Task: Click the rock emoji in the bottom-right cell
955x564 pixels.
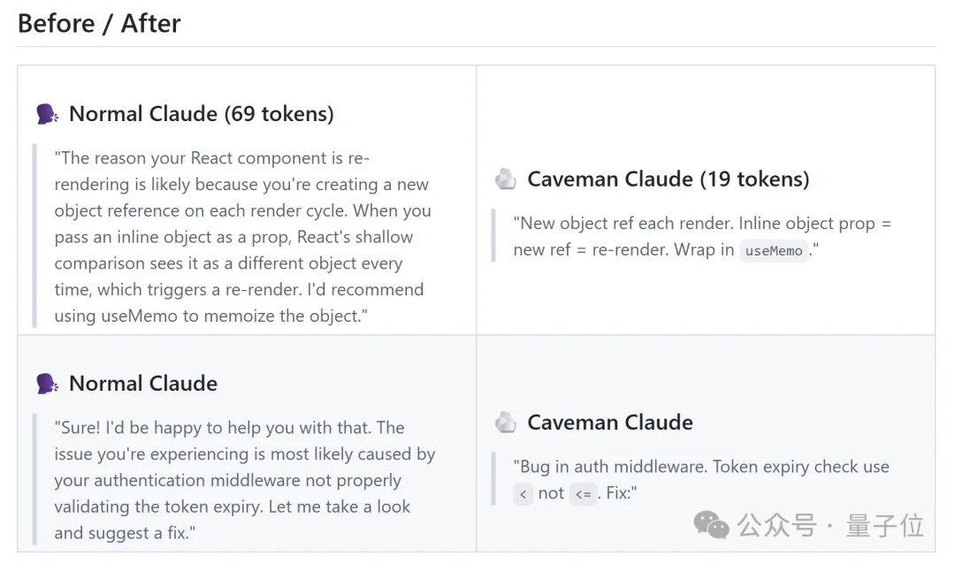Action: coord(505,423)
